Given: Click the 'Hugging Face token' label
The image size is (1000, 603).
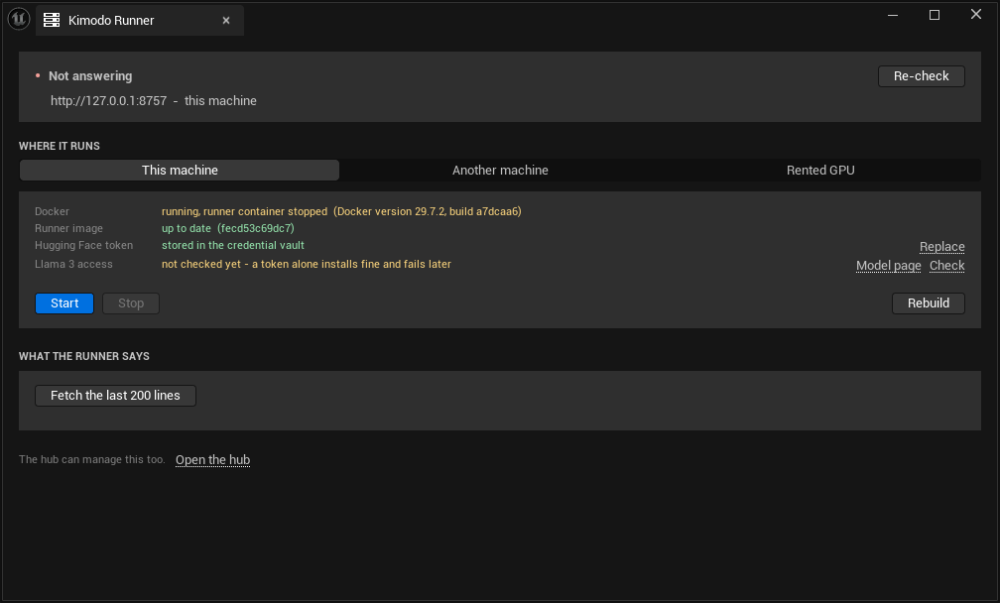Looking at the screenshot, I should (x=83, y=245).
